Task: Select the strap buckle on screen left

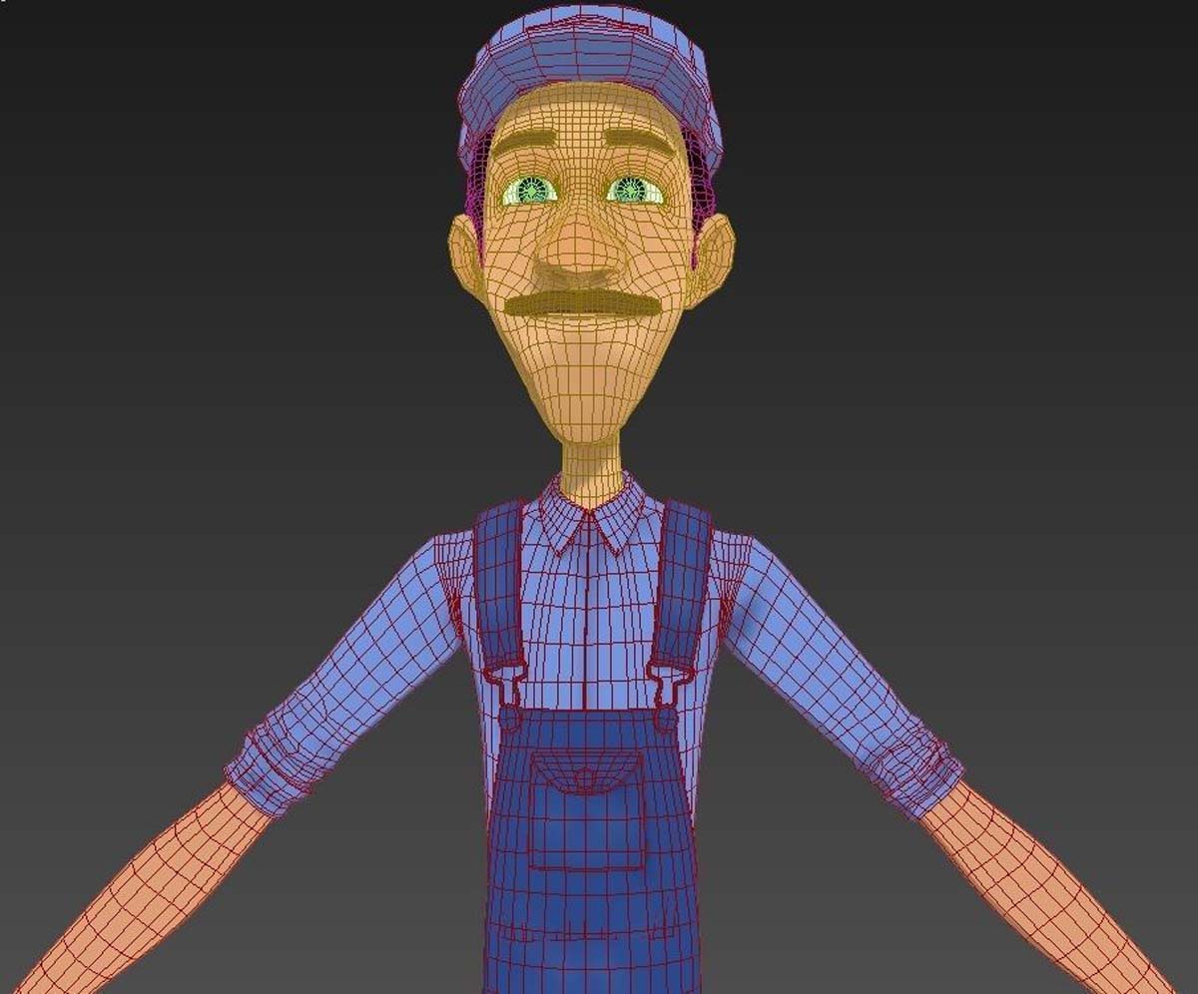Action: [506, 691]
